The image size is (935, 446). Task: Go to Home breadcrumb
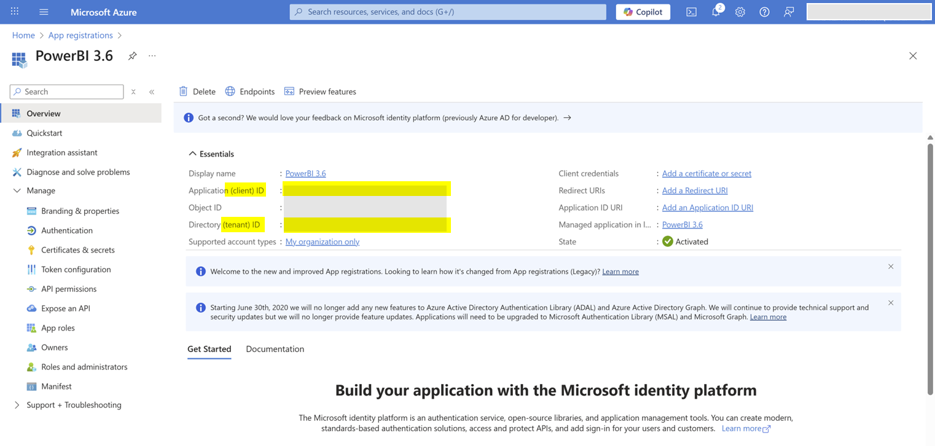click(x=23, y=35)
